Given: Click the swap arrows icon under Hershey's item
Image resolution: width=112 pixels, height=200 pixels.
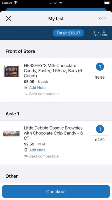Looking at the screenshot, I should [x=26, y=94].
